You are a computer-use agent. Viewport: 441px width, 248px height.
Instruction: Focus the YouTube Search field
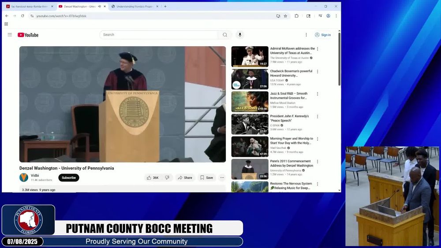(159, 35)
